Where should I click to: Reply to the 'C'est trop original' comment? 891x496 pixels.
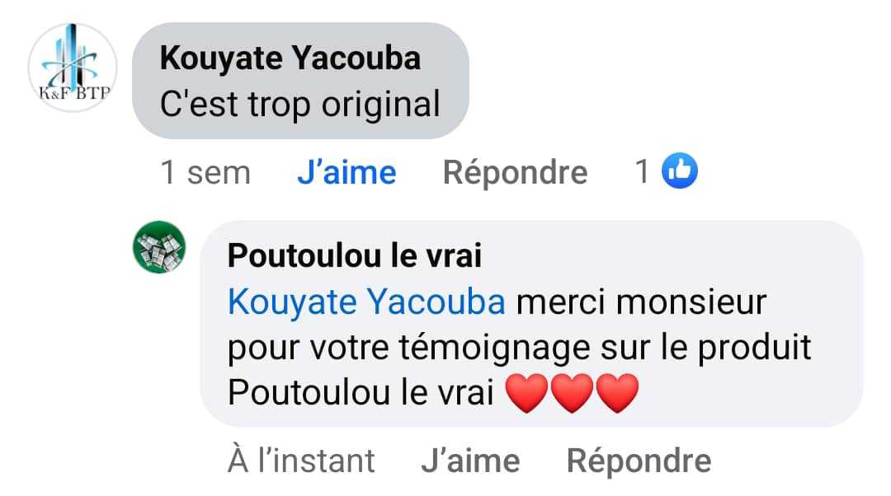515,172
